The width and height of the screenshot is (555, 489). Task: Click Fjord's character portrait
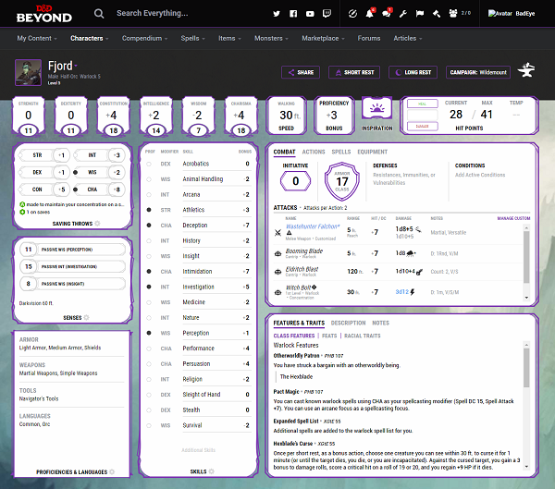click(28, 72)
